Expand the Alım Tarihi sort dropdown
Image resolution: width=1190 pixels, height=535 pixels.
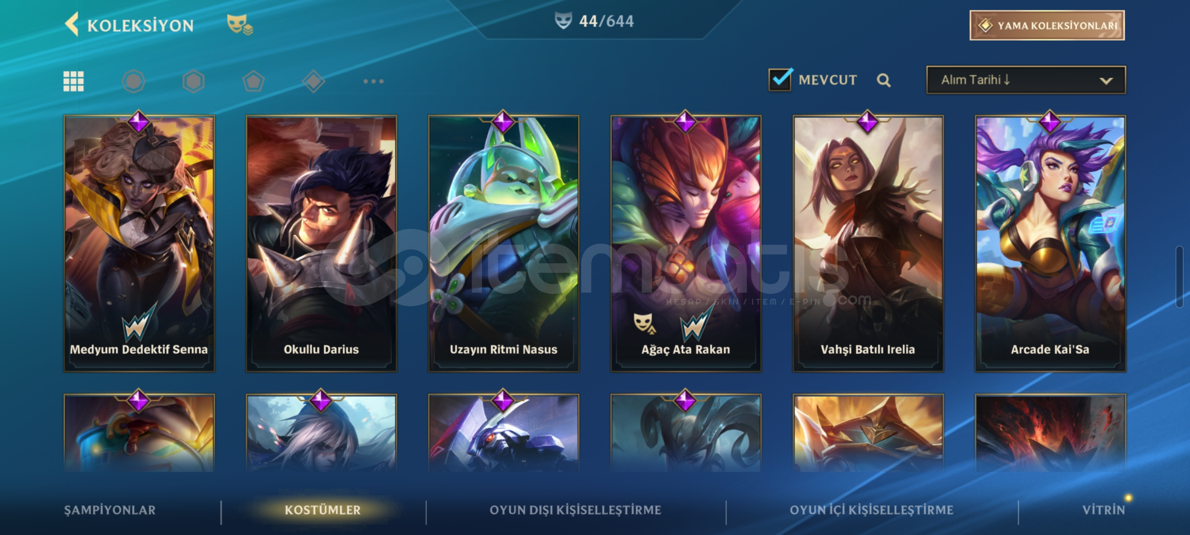1026,80
